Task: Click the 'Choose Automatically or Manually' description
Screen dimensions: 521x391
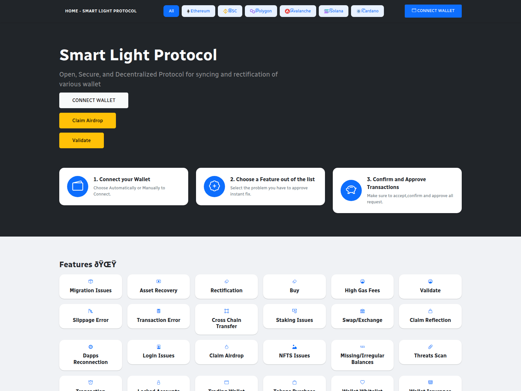Action: (x=129, y=191)
